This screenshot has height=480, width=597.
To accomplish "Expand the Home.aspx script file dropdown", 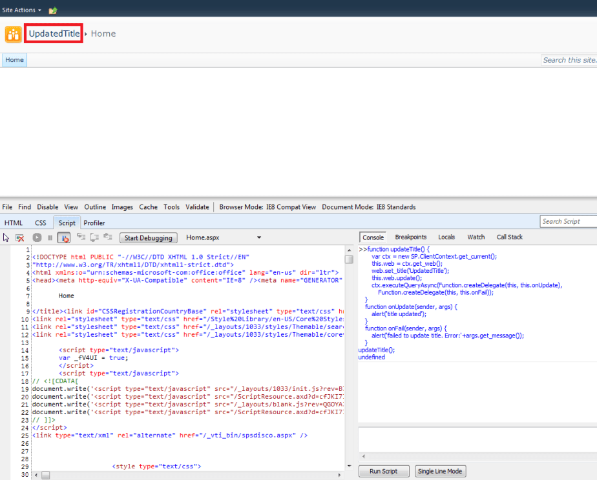I will coord(258,237).
